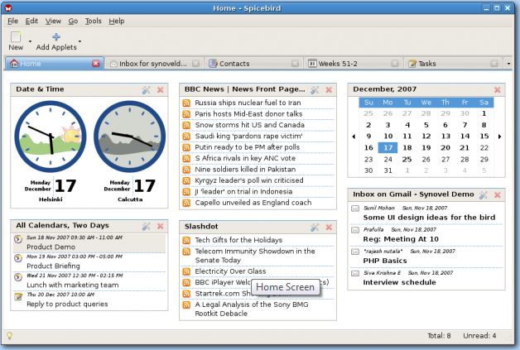
Task: Open email 'Reg: Meeting At 10'
Action: pyautogui.click(x=401, y=239)
